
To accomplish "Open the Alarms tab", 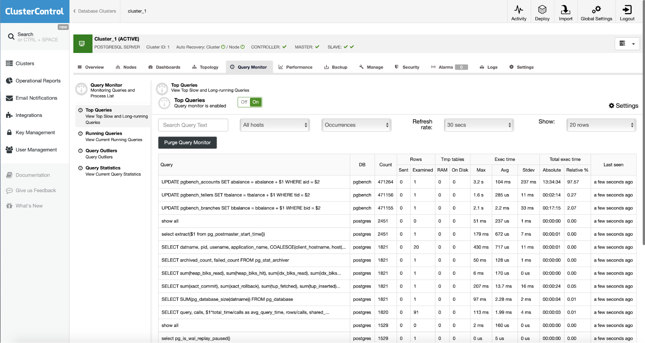I will coord(449,67).
